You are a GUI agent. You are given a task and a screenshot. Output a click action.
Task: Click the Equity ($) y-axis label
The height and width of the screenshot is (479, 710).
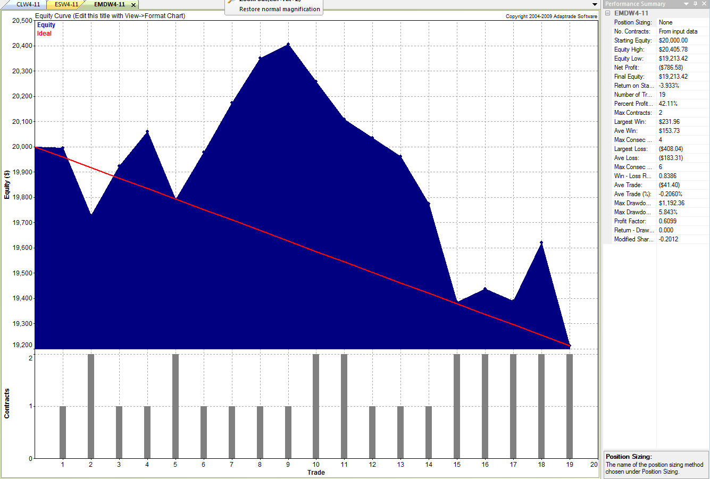[x=7, y=184]
